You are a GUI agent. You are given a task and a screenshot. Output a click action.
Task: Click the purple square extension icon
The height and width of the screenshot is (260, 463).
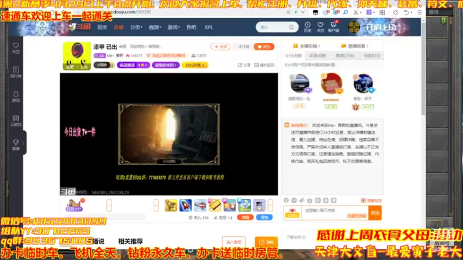point(369,12)
